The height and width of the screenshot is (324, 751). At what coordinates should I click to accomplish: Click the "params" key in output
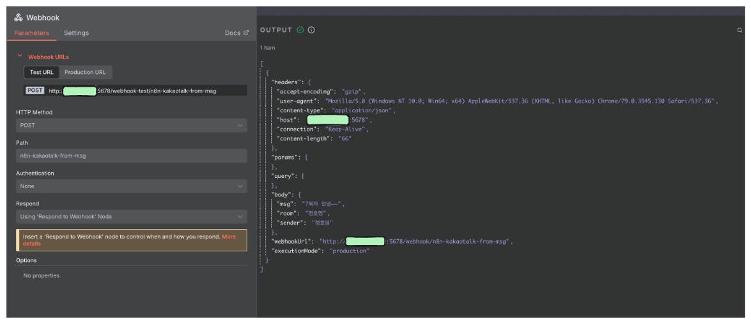click(x=284, y=158)
